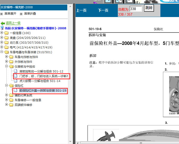Open 点火锁筒—分解与组合 501-14
This screenshot has width=179, height=144.
40,81
